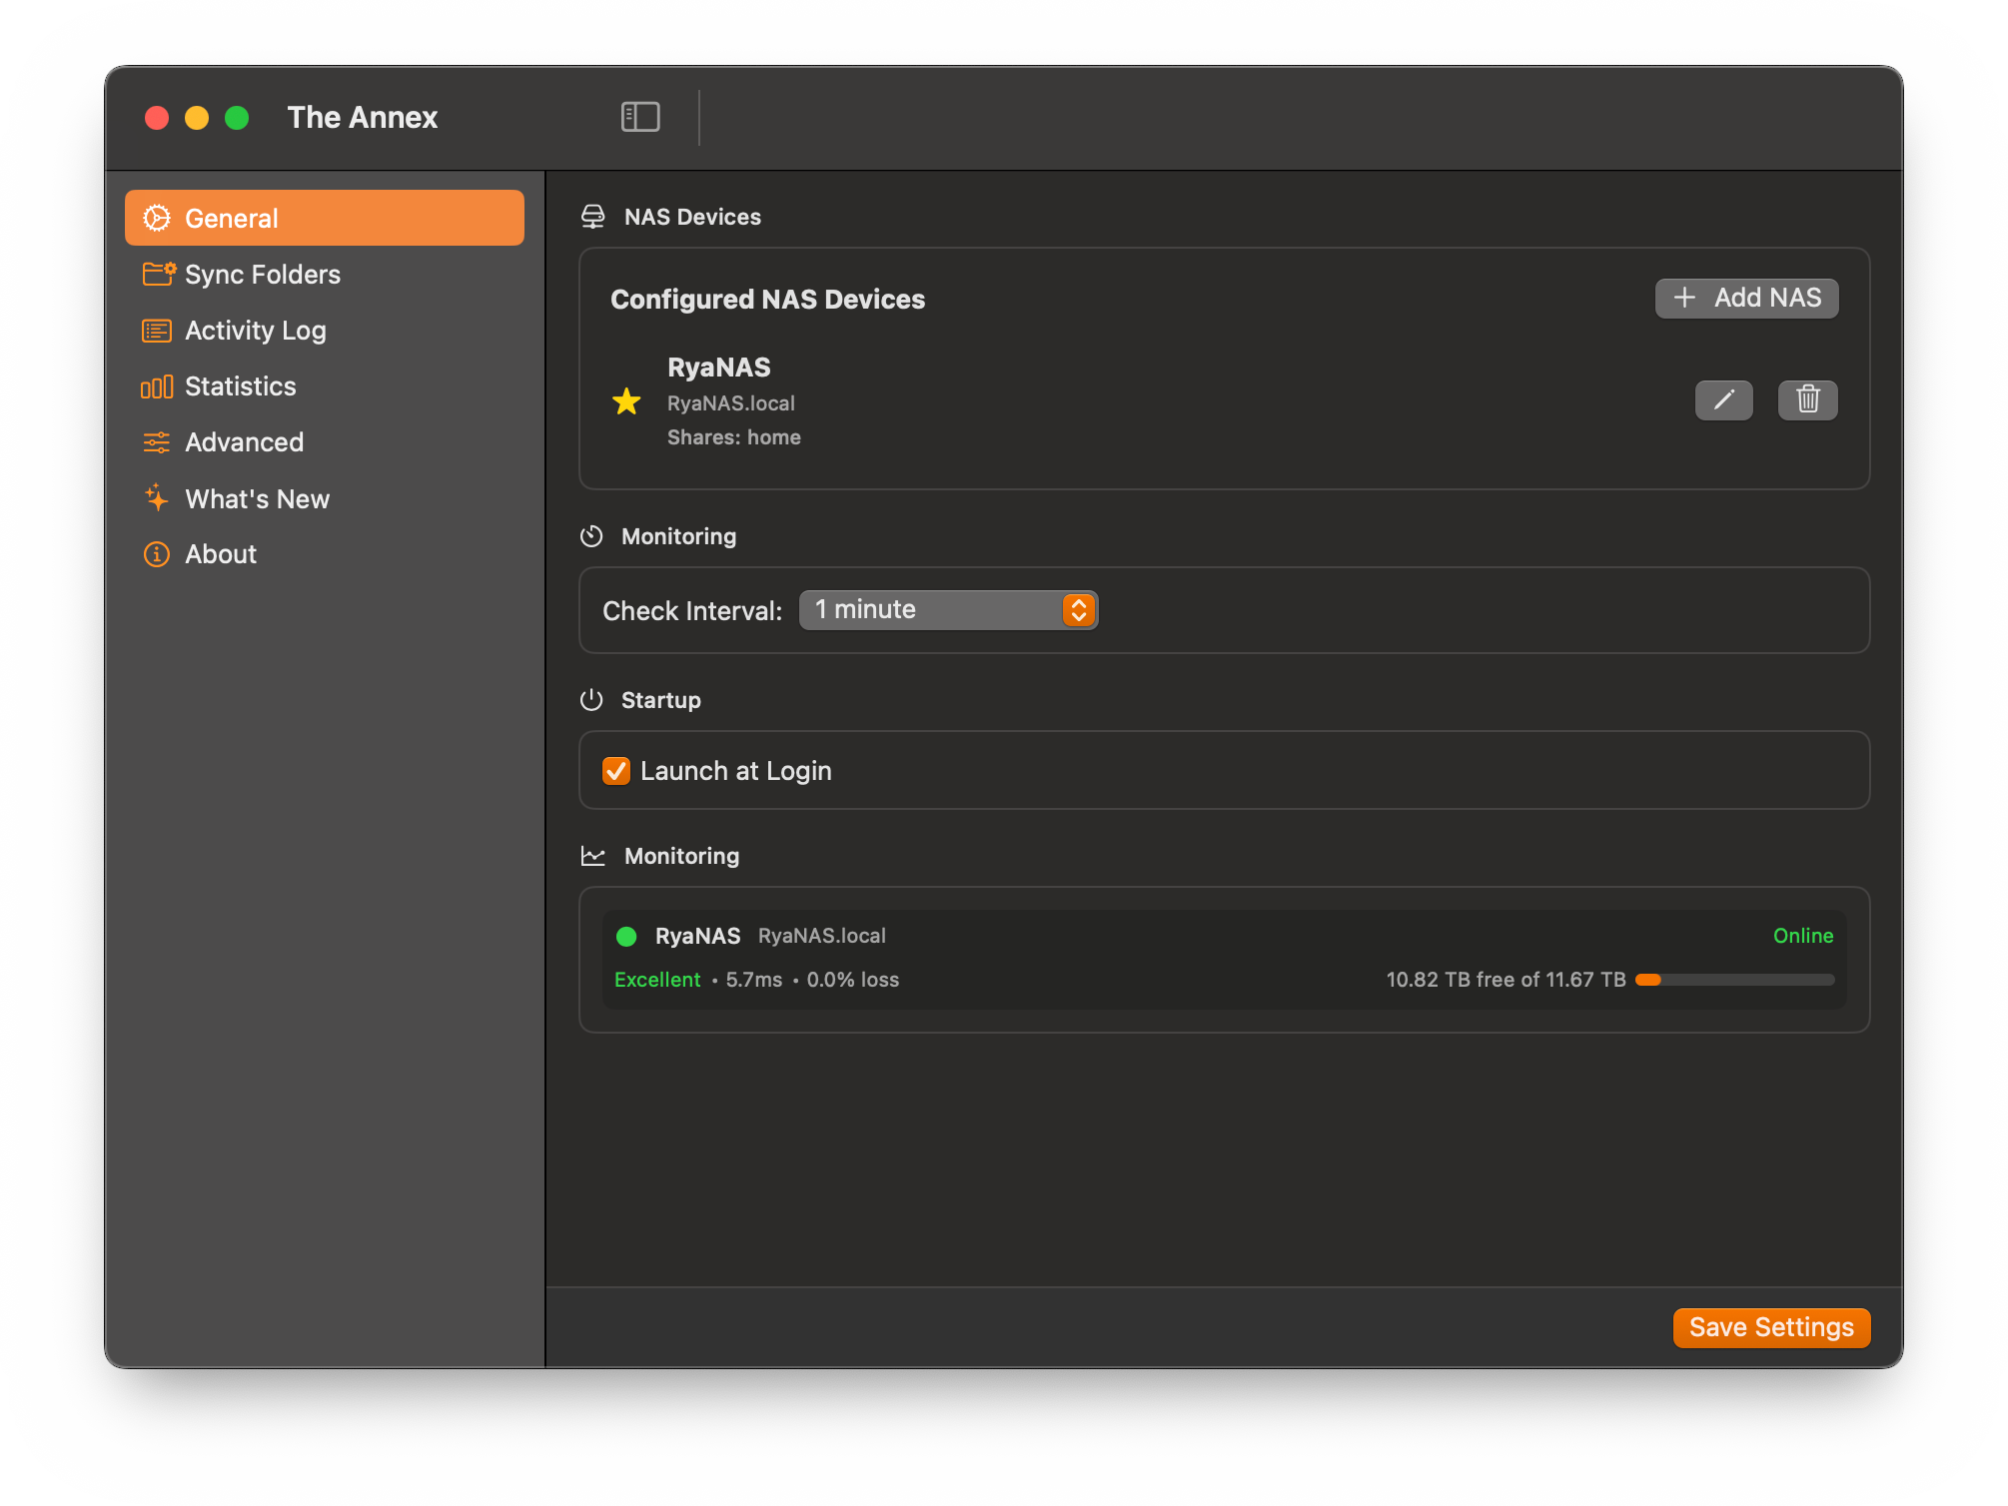The width and height of the screenshot is (2008, 1506).
Task: Click the close window red button
Action: (x=157, y=118)
